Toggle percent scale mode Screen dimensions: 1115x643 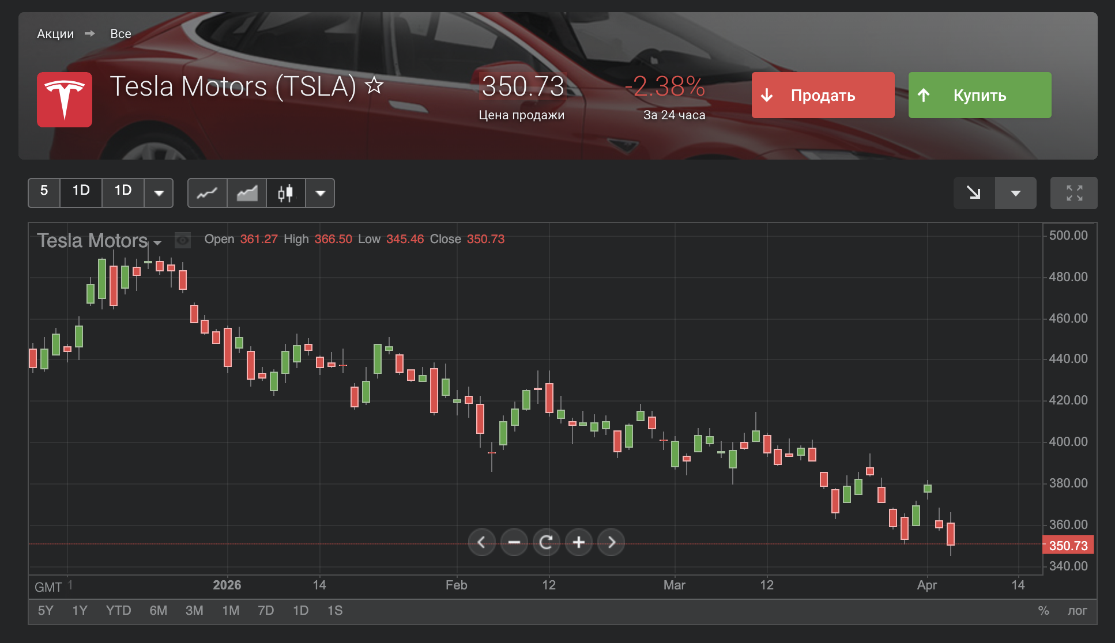(x=1044, y=611)
